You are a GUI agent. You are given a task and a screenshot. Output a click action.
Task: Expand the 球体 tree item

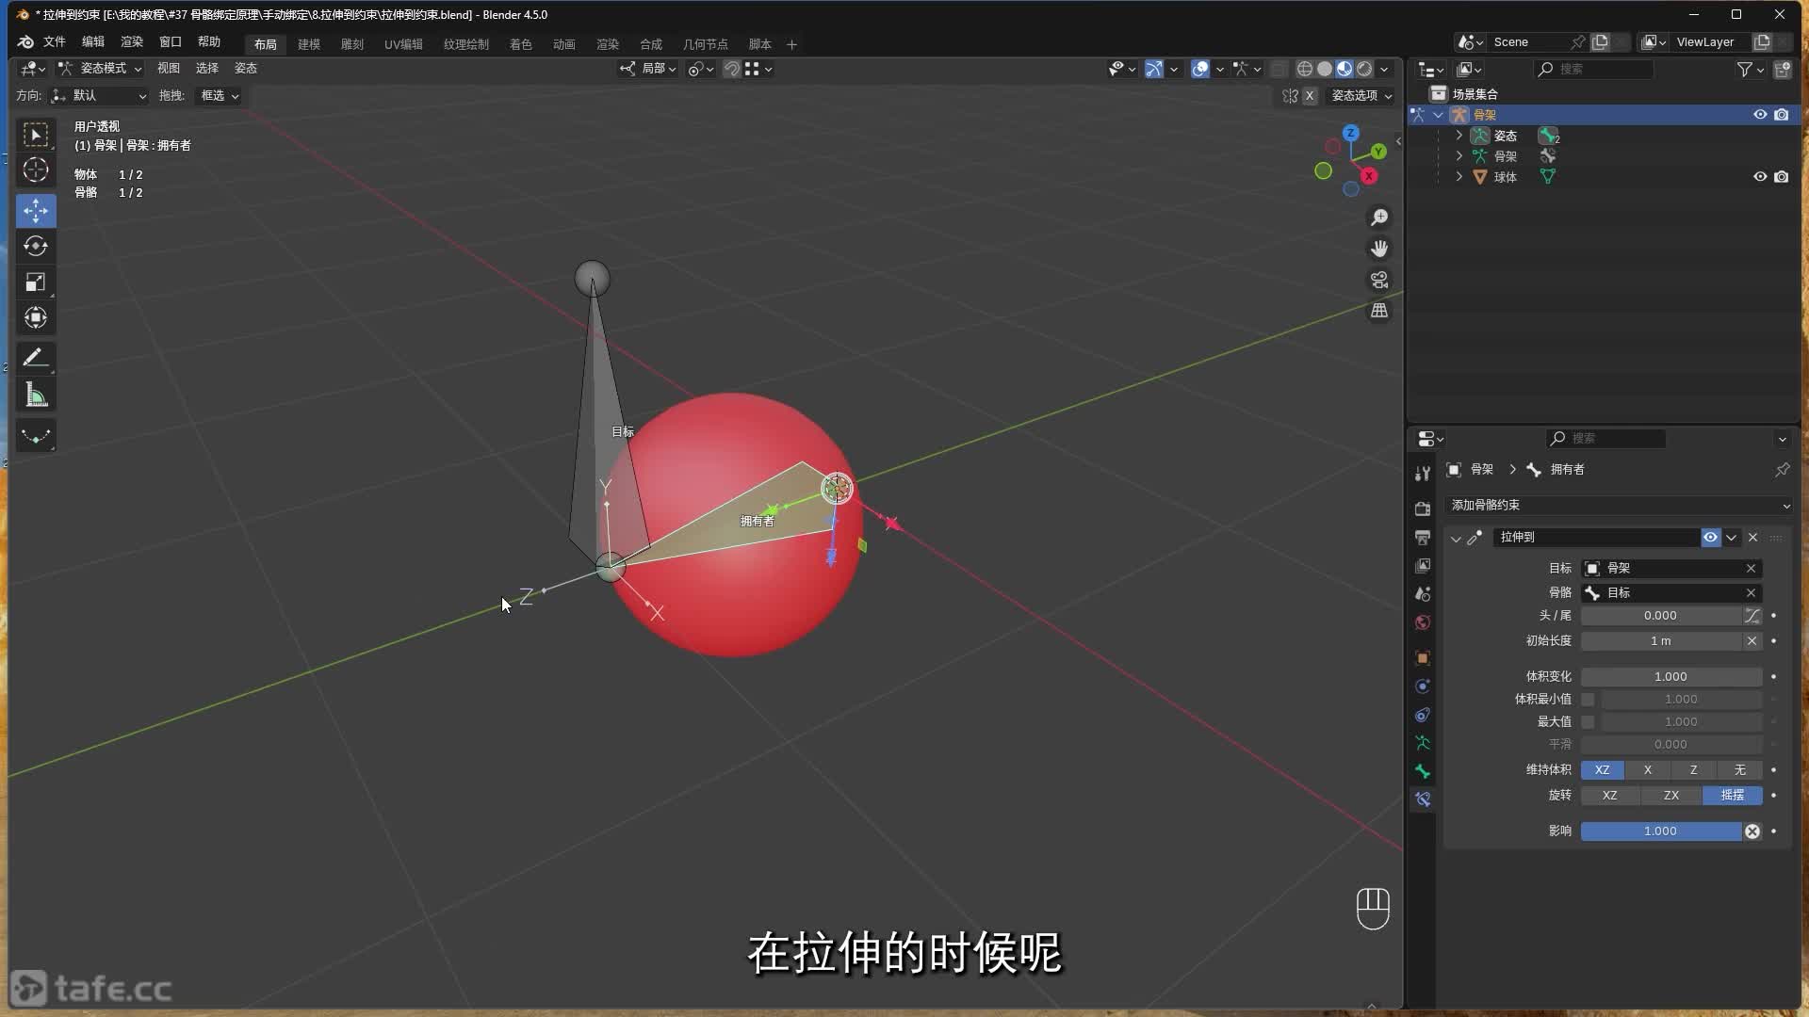click(1459, 176)
